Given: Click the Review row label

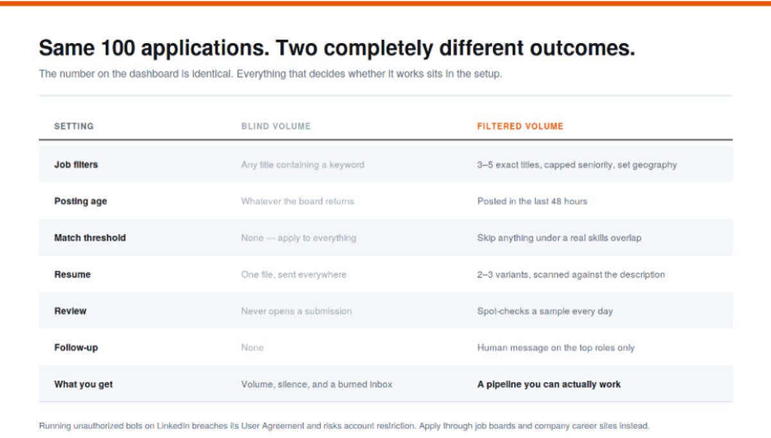Looking at the screenshot, I should pos(70,311).
